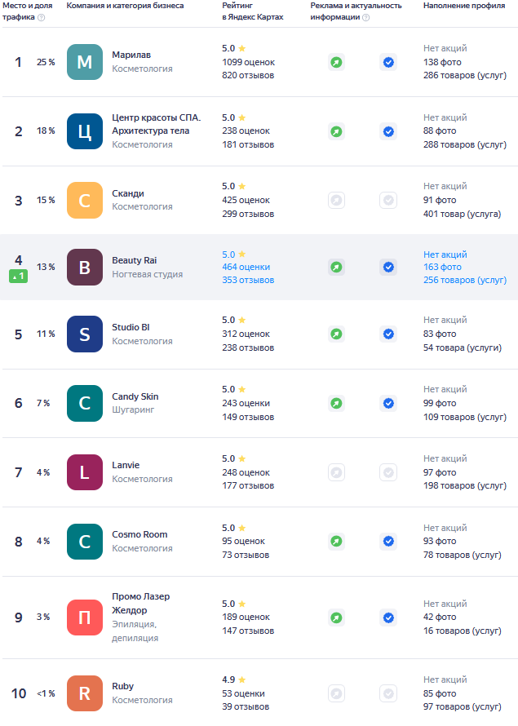518x726 pixels.
Task: Click the gray verified badge for Lanvie
Action: coord(388,472)
